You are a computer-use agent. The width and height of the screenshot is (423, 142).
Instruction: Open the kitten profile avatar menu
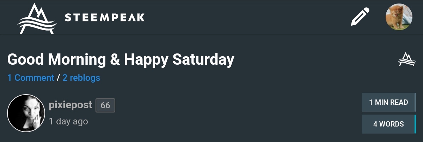pyautogui.click(x=399, y=17)
